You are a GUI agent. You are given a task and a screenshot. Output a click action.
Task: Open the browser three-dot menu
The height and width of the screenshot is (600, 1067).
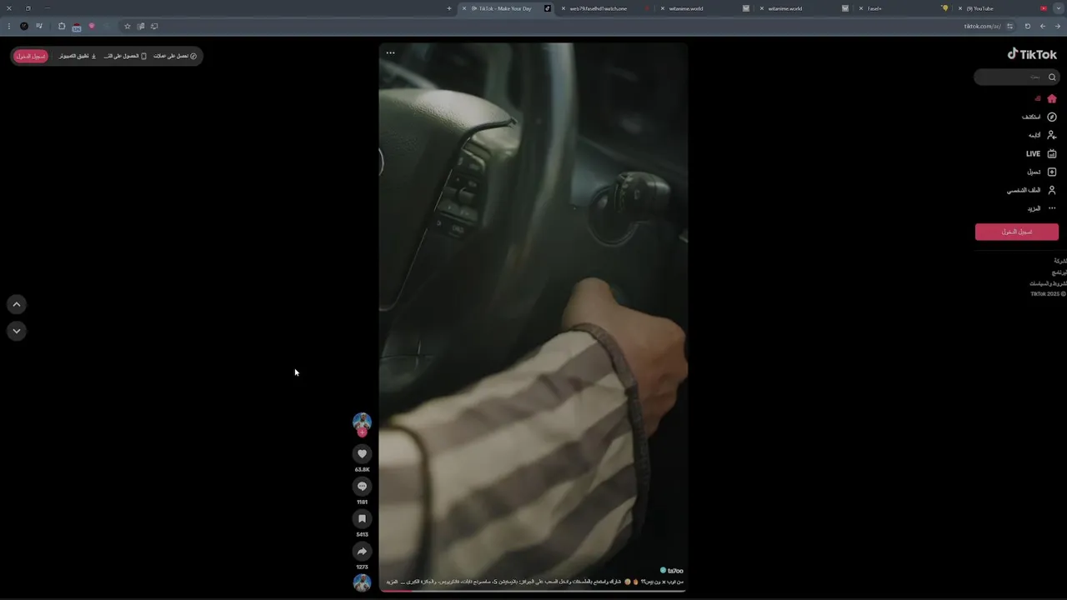point(9,26)
